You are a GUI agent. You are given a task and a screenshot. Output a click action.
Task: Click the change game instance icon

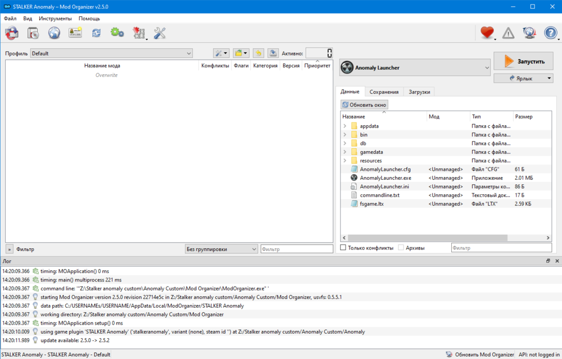[x=12, y=33]
